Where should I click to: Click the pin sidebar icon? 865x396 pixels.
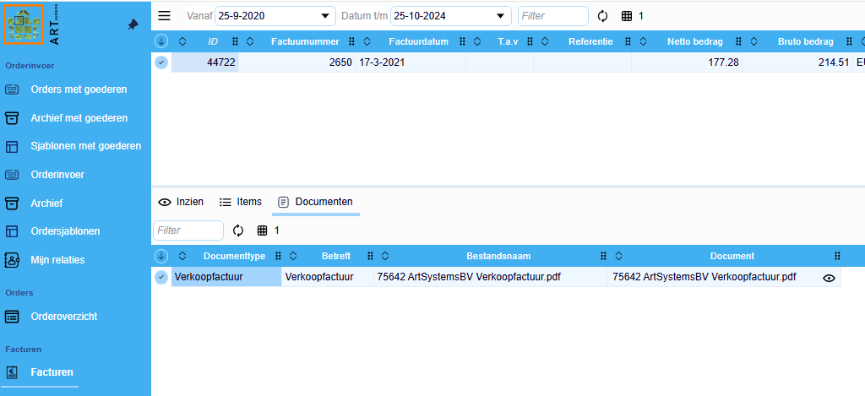pos(133,25)
